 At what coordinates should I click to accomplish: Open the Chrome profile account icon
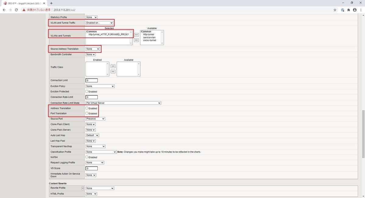point(355,10)
